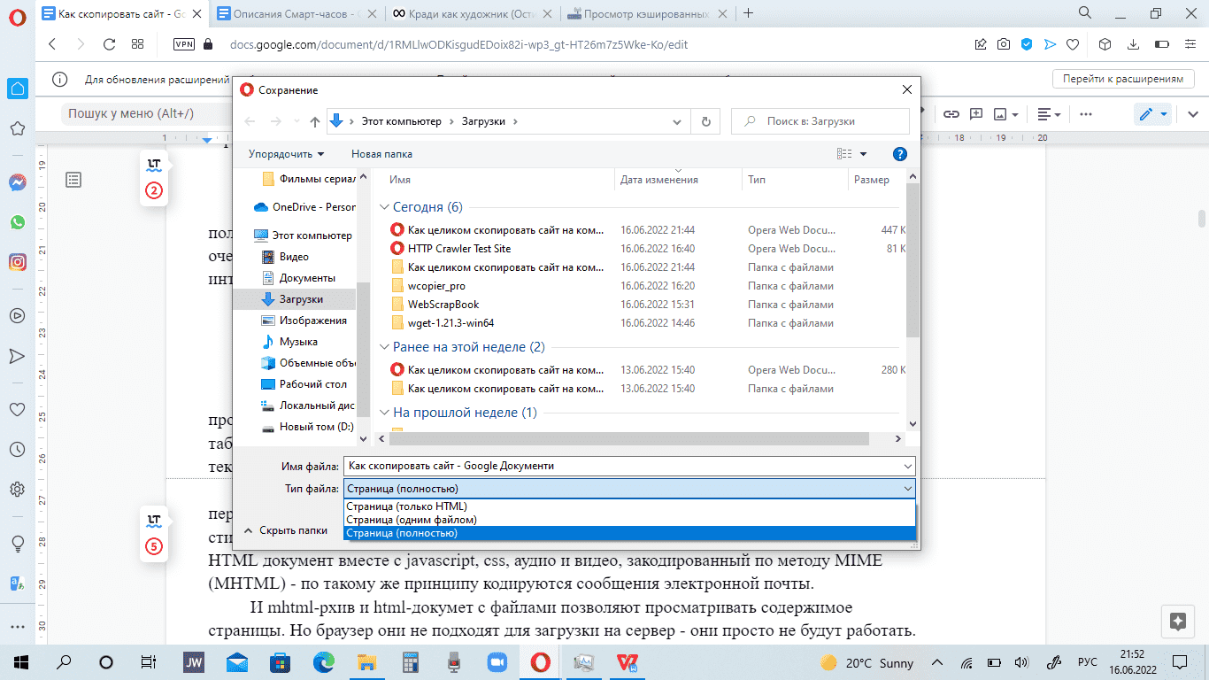Collapse На прошлой неделе group
Screen dimensions: 1209x680
pyautogui.click(x=385, y=413)
